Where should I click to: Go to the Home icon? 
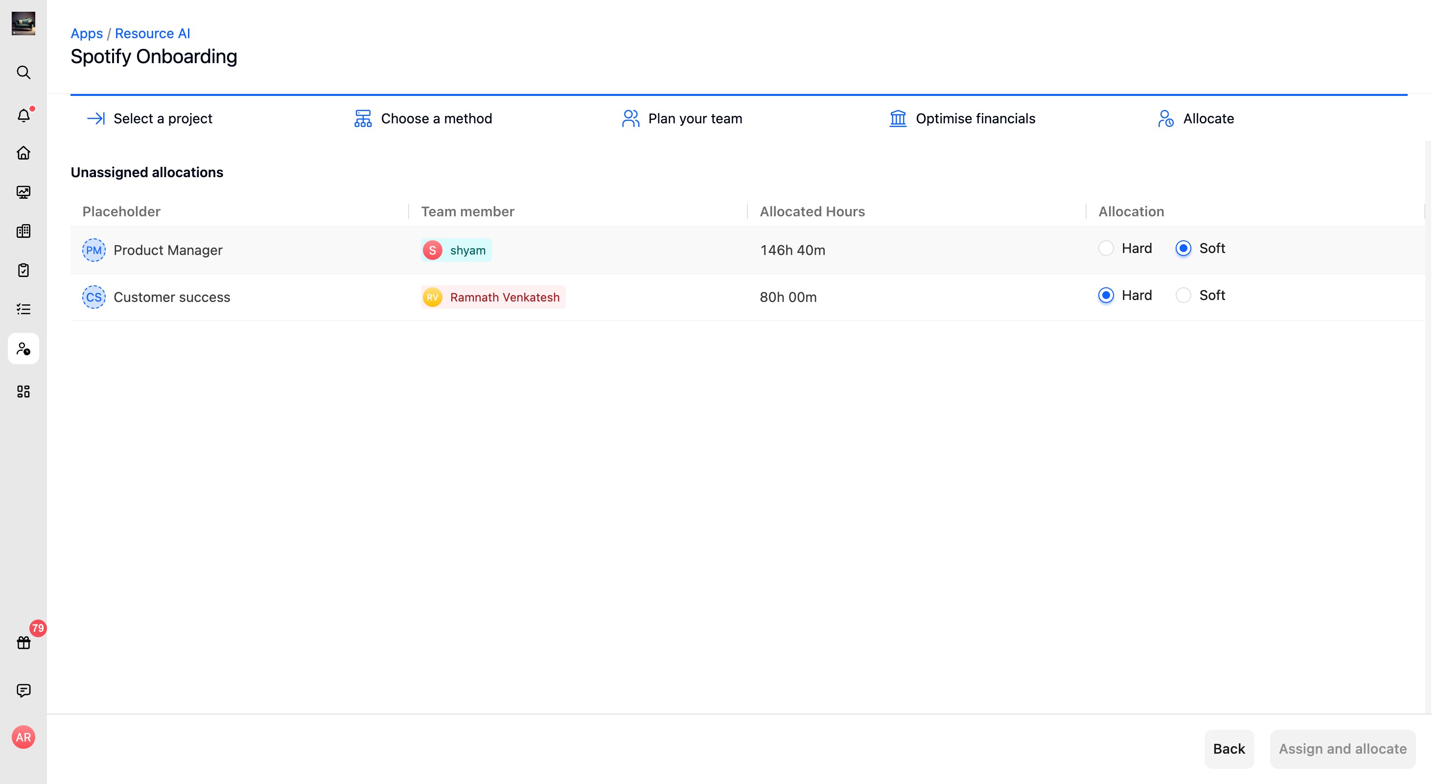(x=23, y=153)
